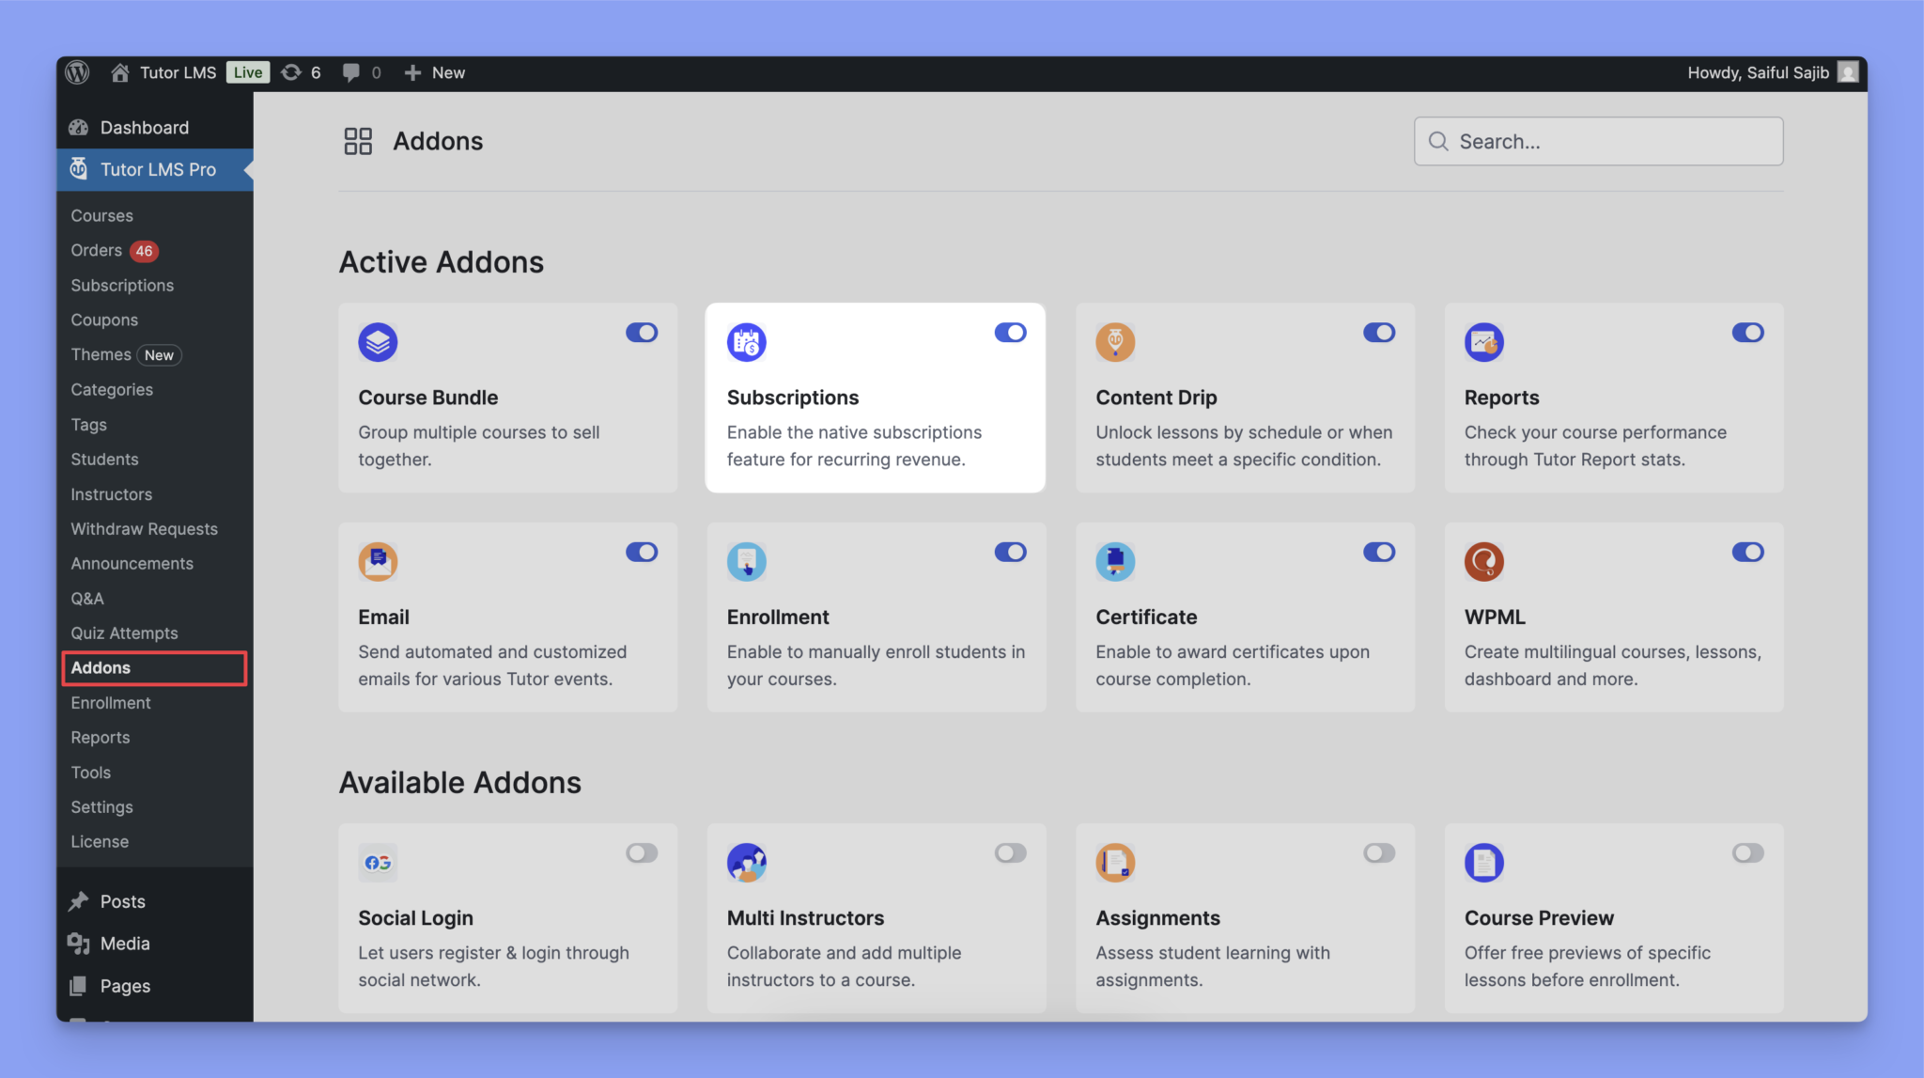Image resolution: width=1924 pixels, height=1078 pixels.
Task: Click the Course Bundle addon icon
Action: pos(379,342)
